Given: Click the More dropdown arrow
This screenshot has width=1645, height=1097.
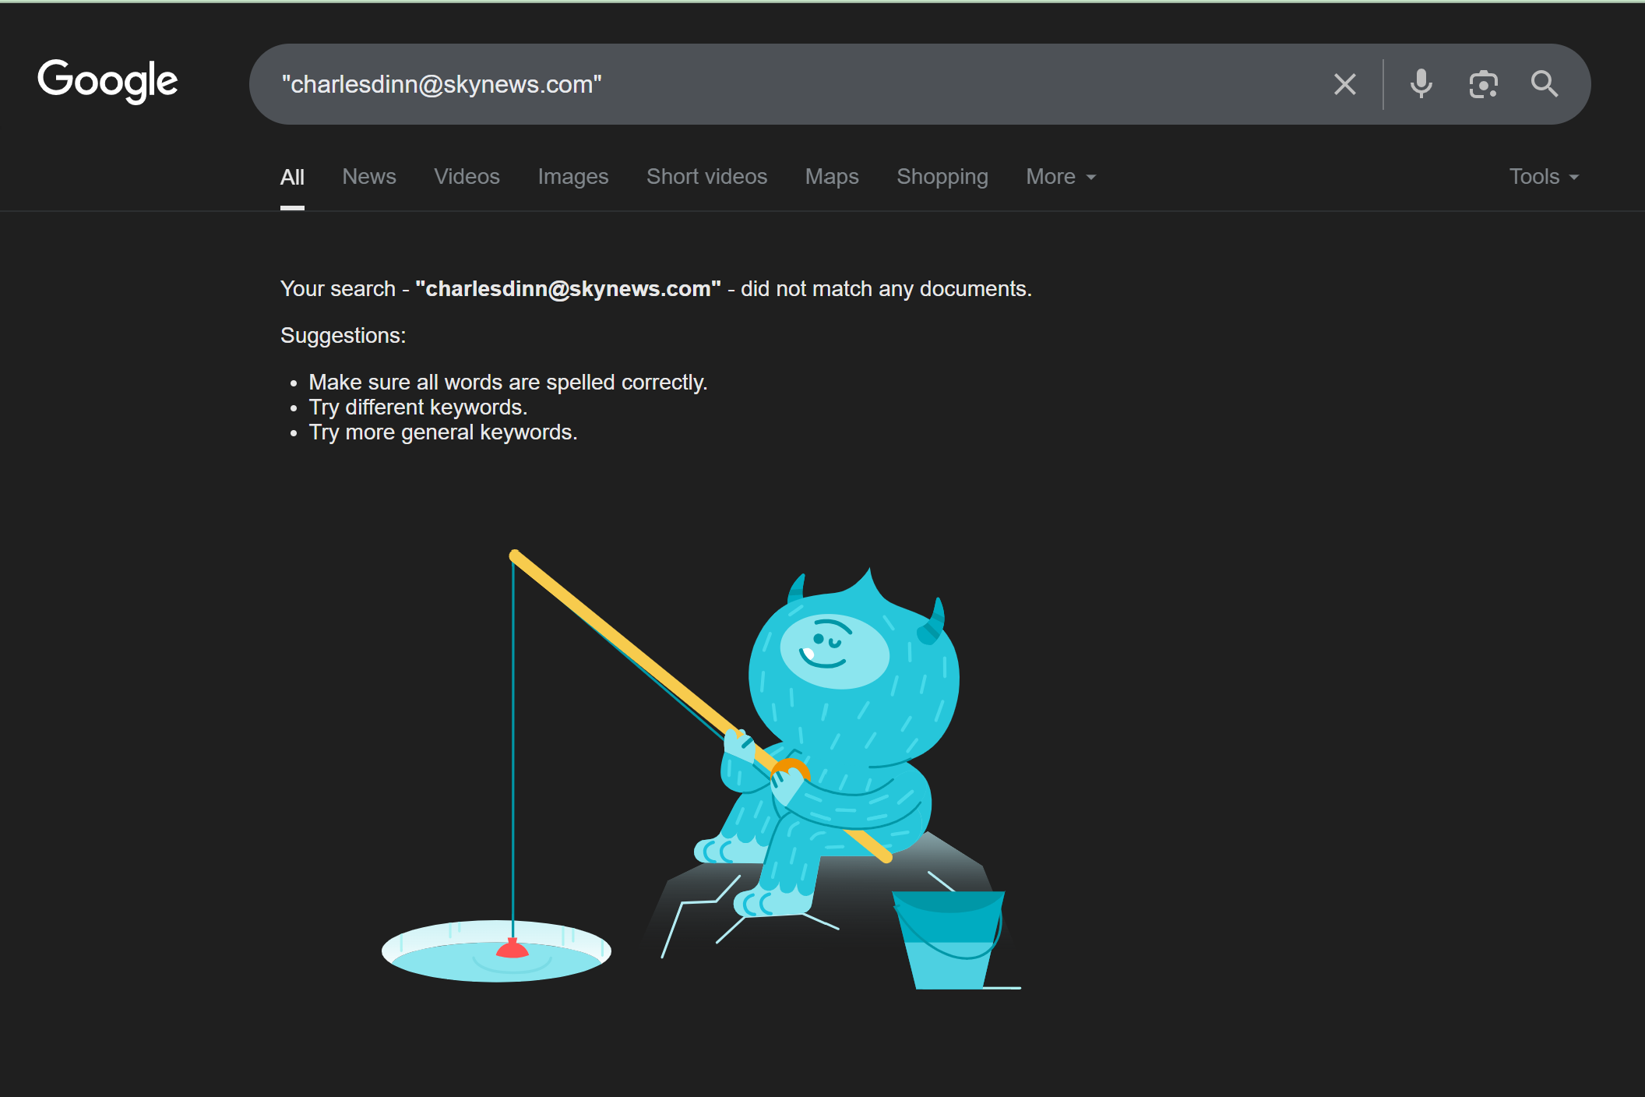Looking at the screenshot, I should click(x=1091, y=178).
